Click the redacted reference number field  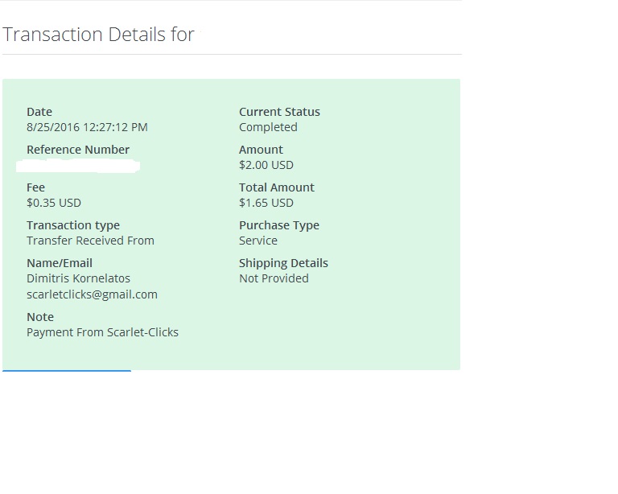coord(79,166)
